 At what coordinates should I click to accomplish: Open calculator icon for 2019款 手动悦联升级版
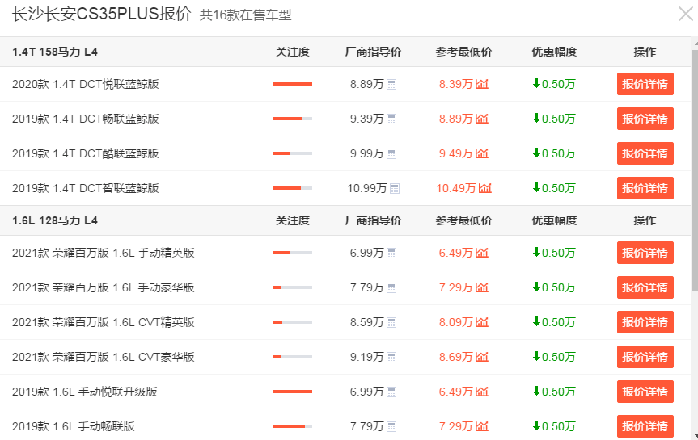click(391, 392)
